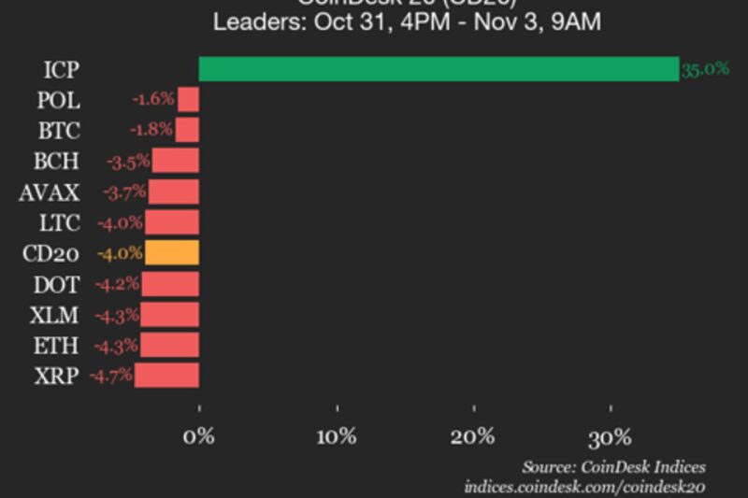748x498 pixels.
Task: Click the red LTC bar
Action: tap(171, 222)
